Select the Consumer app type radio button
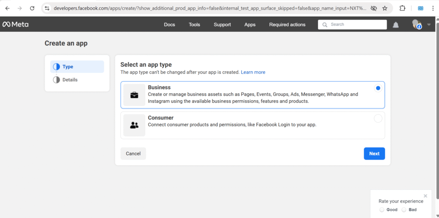439x218 pixels. pos(378,119)
